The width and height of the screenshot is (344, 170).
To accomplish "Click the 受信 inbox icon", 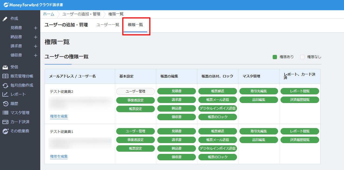I will [x=5, y=67].
